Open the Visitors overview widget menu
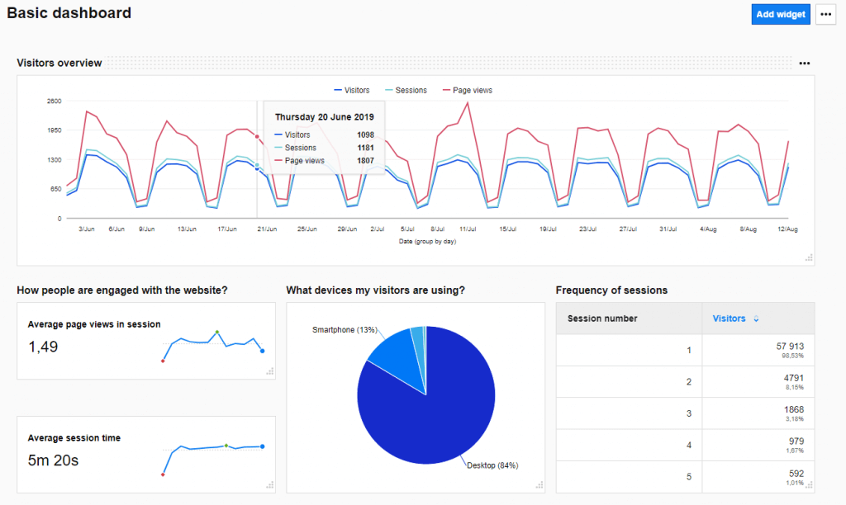The width and height of the screenshot is (846, 505). [804, 63]
